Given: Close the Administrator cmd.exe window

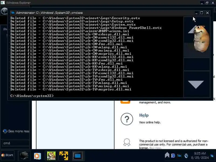Looking at the screenshot, I should (x=207, y=13).
